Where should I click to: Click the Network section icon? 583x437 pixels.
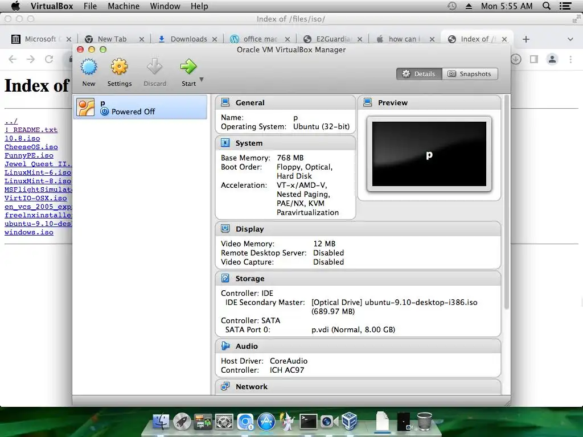point(225,386)
